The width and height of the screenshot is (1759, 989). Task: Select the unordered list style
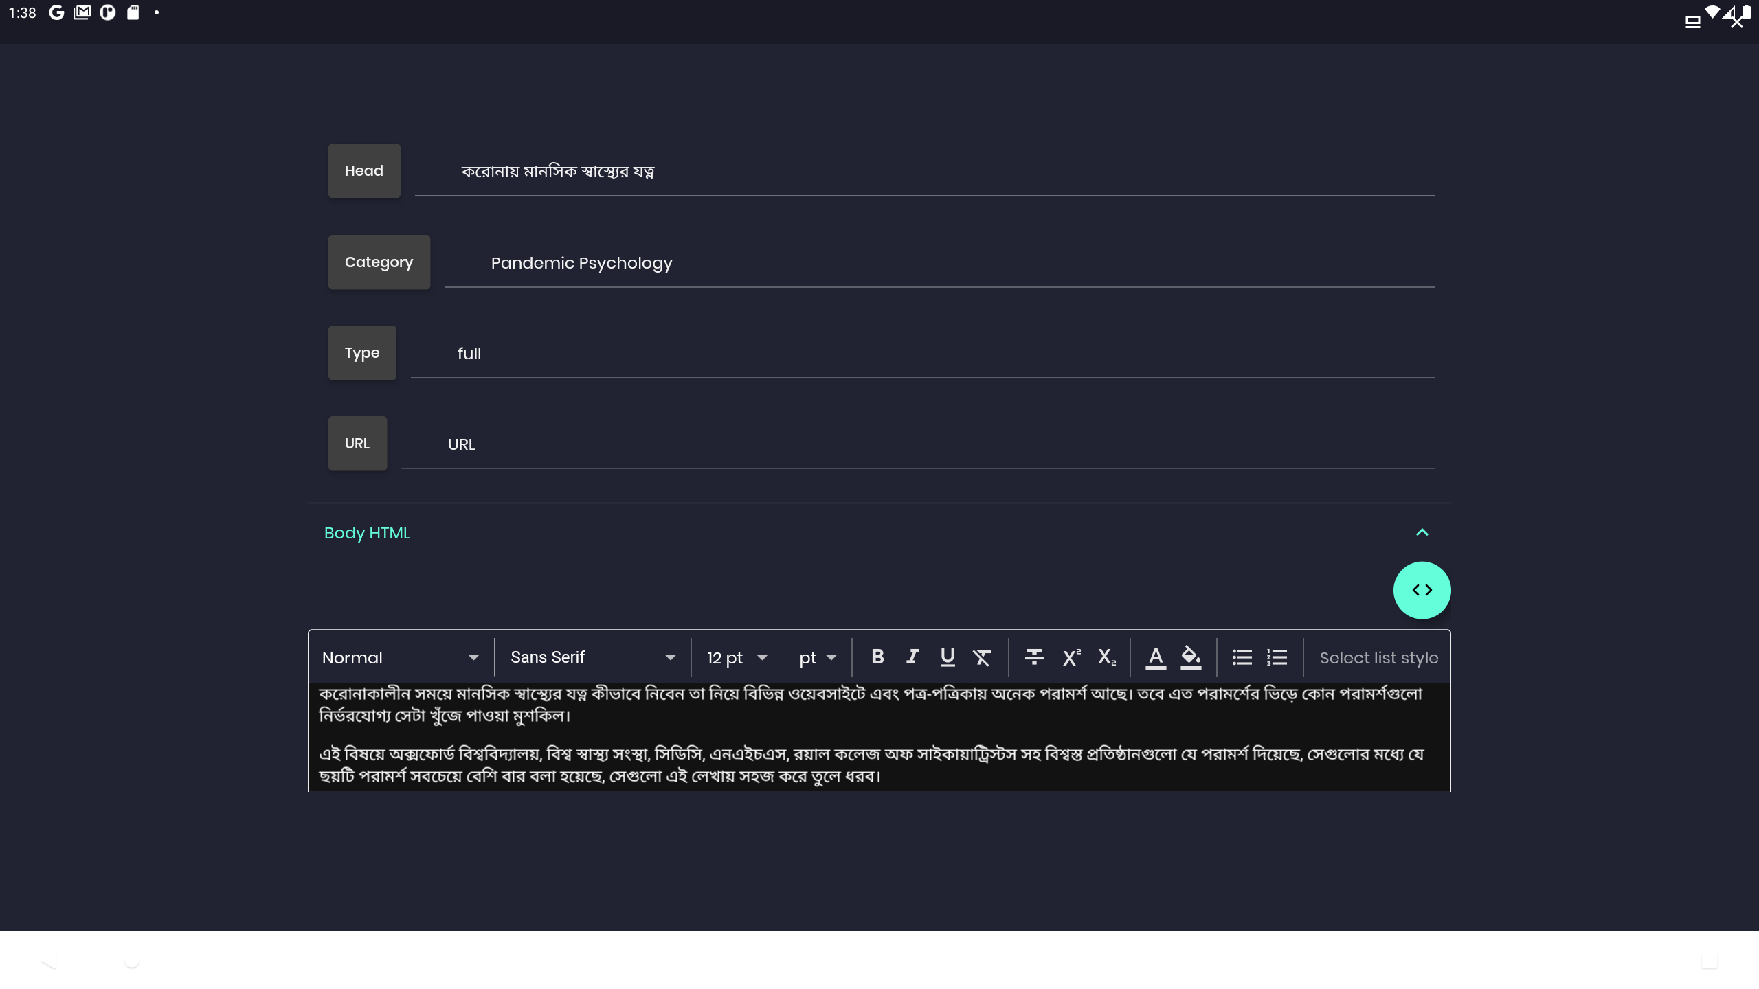(1241, 657)
